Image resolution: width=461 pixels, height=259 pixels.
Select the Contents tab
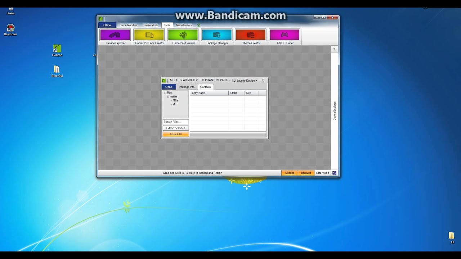point(206,87)
